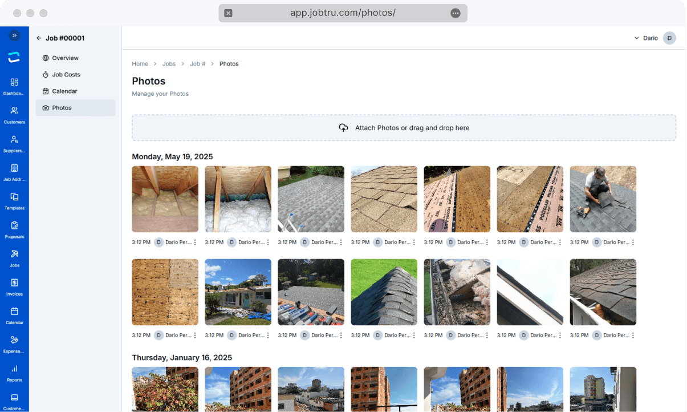This screenshot has height=412, width=687.
Task: Click Thursday, January 16, 2025 heading
Action: (x=182, y=358)
